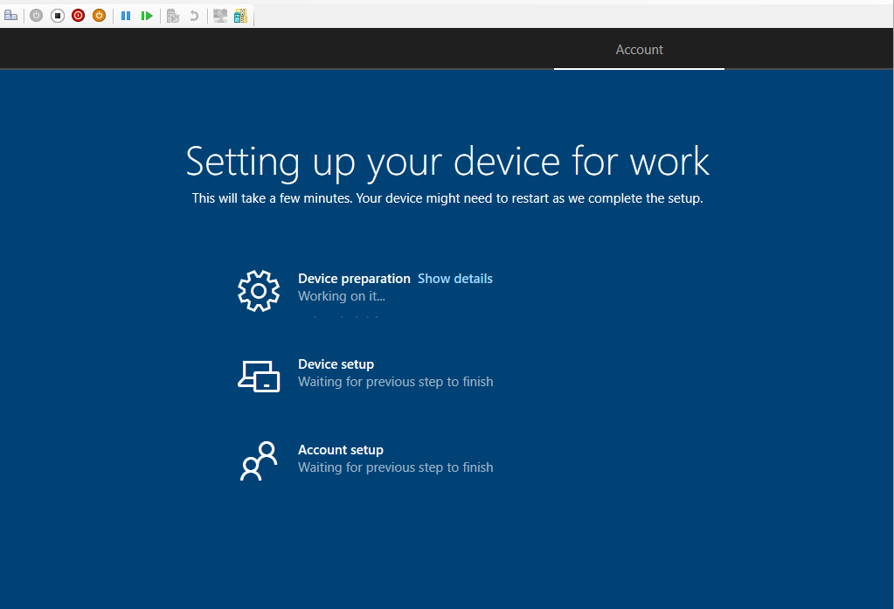894x609 pixels.
Task: Select the Device preparation heading
Action: pos(354,279)
